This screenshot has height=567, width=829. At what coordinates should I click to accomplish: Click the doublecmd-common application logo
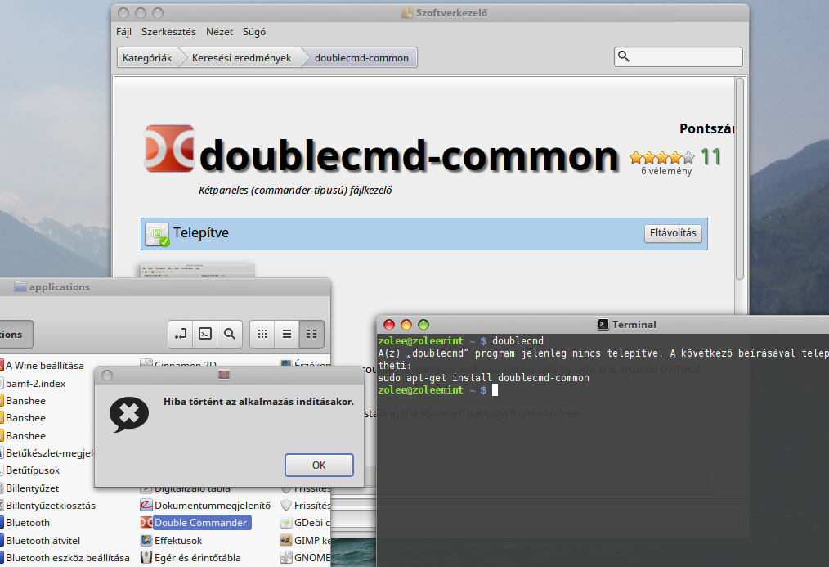(170, 149)
